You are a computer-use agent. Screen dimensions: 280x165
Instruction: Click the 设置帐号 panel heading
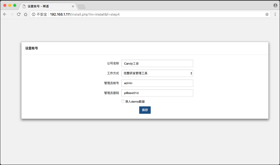(32, 48)
